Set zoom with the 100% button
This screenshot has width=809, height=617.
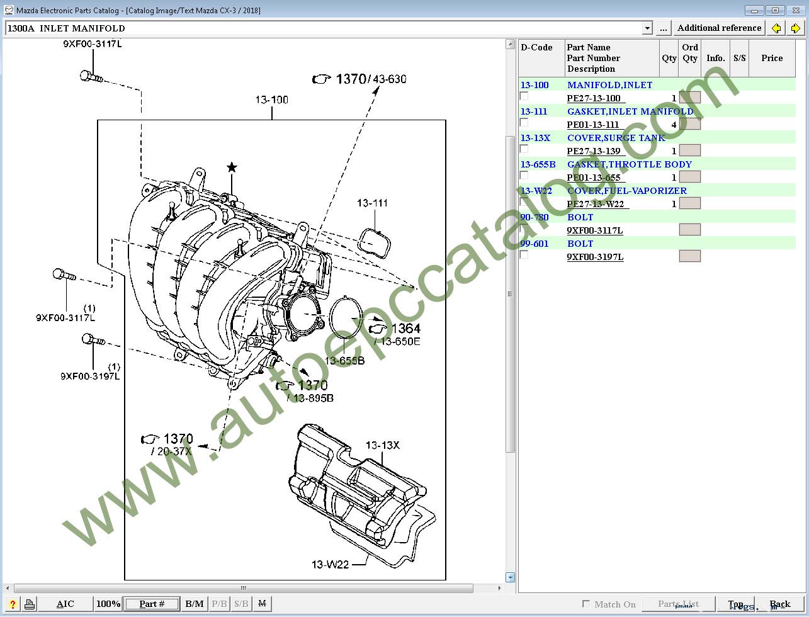[x=108, y=604]
